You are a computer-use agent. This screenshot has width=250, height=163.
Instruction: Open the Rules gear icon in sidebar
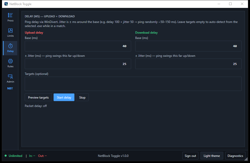coord(10,61)
